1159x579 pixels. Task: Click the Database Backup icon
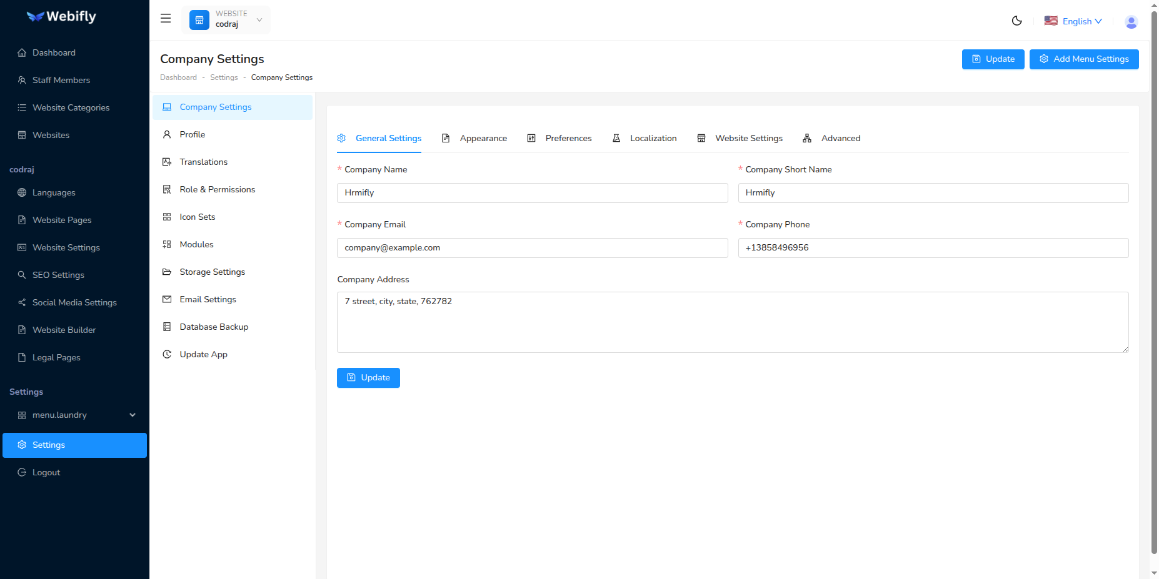click(x=167, y=327)
